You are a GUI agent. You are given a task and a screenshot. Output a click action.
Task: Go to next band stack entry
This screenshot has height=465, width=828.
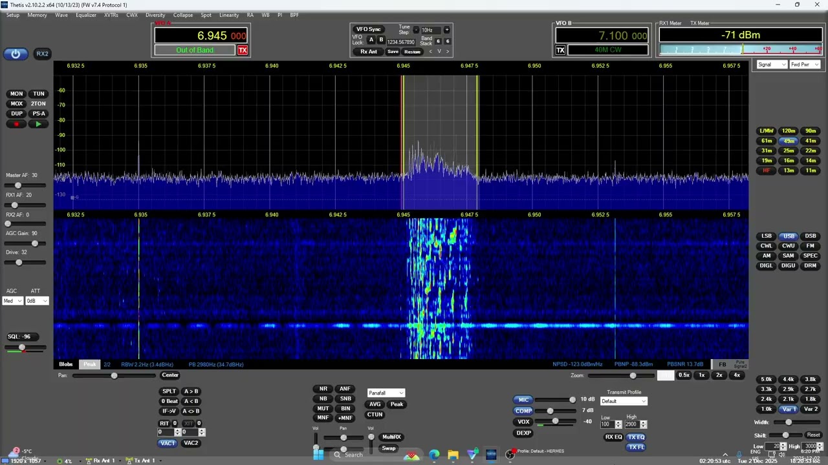448,52
